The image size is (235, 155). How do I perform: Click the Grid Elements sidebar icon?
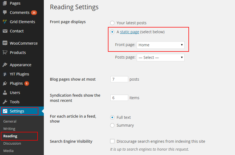[x=5, y=22]
